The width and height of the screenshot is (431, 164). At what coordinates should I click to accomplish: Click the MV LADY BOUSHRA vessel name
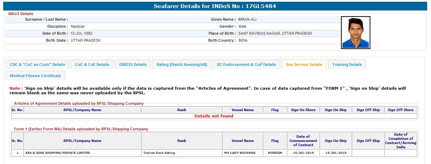pyautogui.click(x=242, y=153)
